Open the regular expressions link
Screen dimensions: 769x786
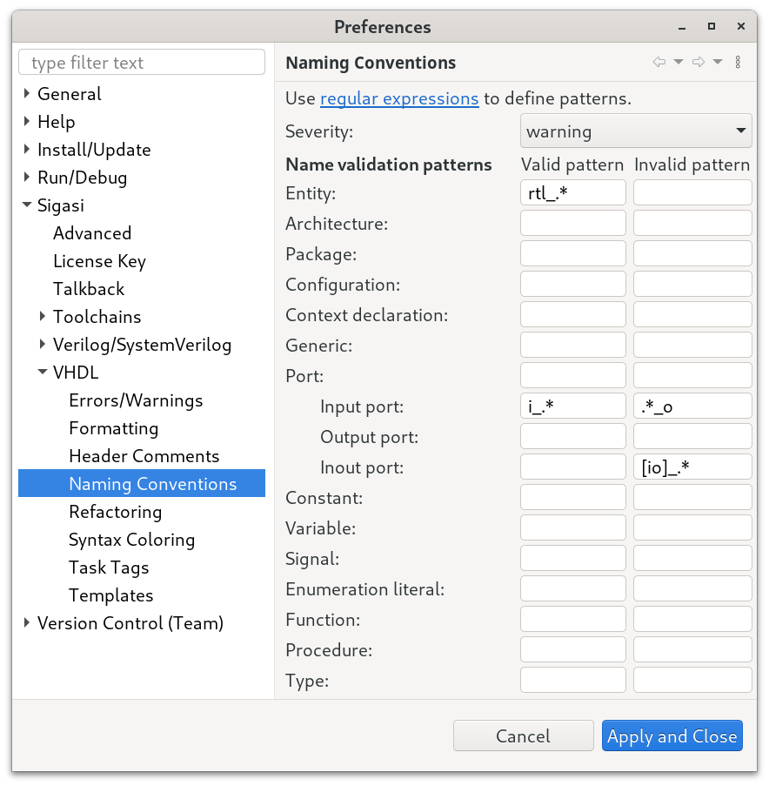coord(399,98)
